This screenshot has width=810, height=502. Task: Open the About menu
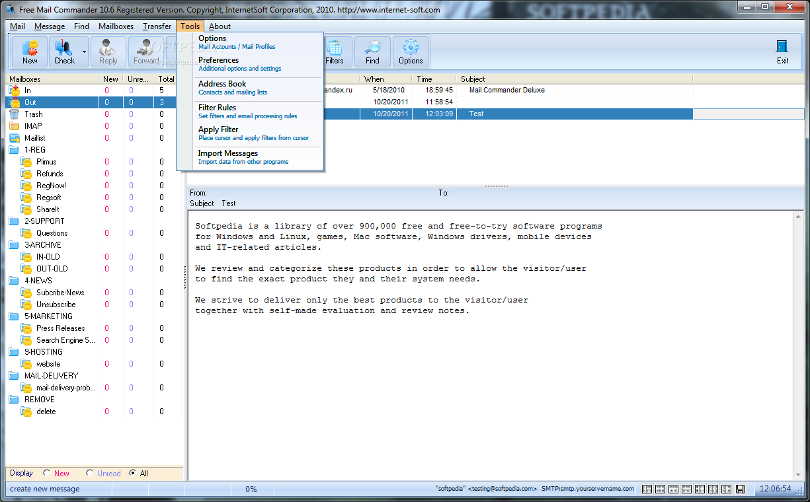(x=220, y=26)
